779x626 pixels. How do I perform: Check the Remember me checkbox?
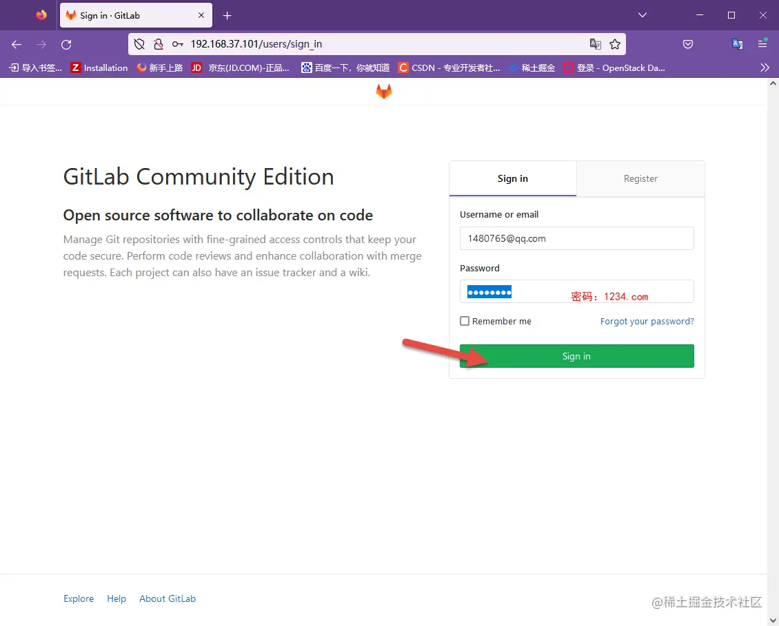tap(465, 321)
